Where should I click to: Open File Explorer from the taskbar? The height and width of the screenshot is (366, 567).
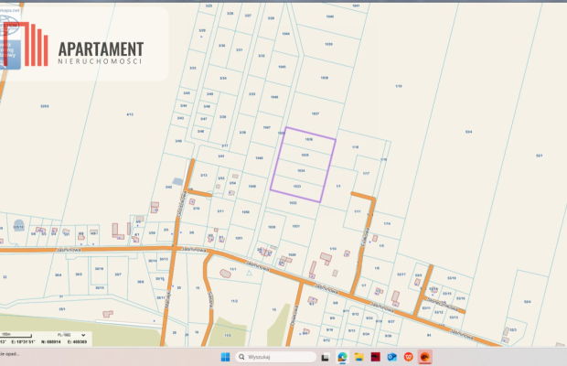pos(358,355)
